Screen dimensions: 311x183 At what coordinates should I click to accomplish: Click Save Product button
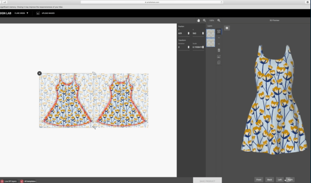[207, 181]
